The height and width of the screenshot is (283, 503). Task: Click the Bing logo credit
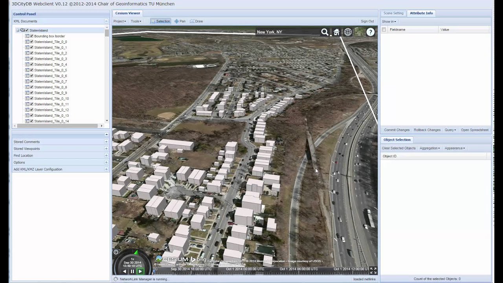coord(198,259)
